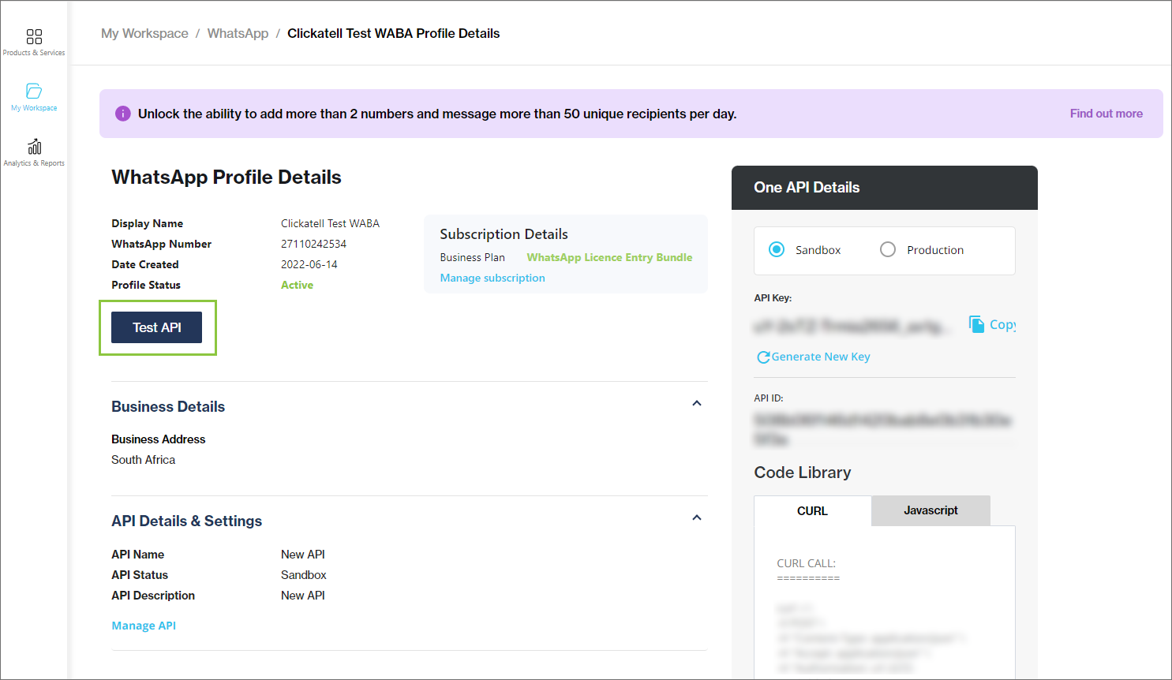Click New API value beside API Description
The height and width of the screenshot is (680, 1172).
(x=302, y=596)
